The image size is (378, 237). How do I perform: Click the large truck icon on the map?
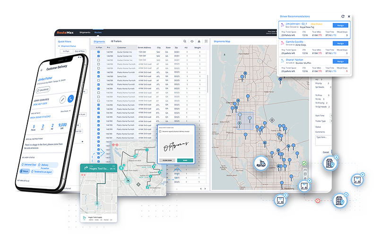click(x=261, y=163)
